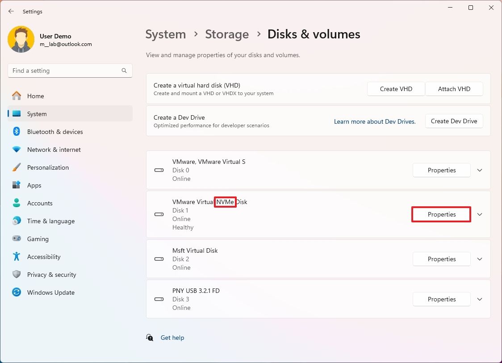Click the Create VHD button
The width and height of the screenshot is (502, 363).
tap(396, 89)
